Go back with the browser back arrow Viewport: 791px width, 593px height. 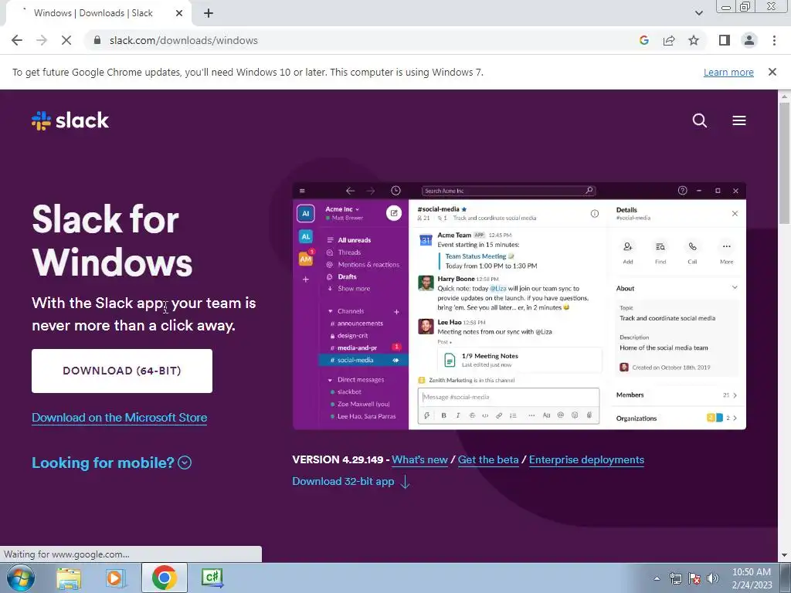17,40
